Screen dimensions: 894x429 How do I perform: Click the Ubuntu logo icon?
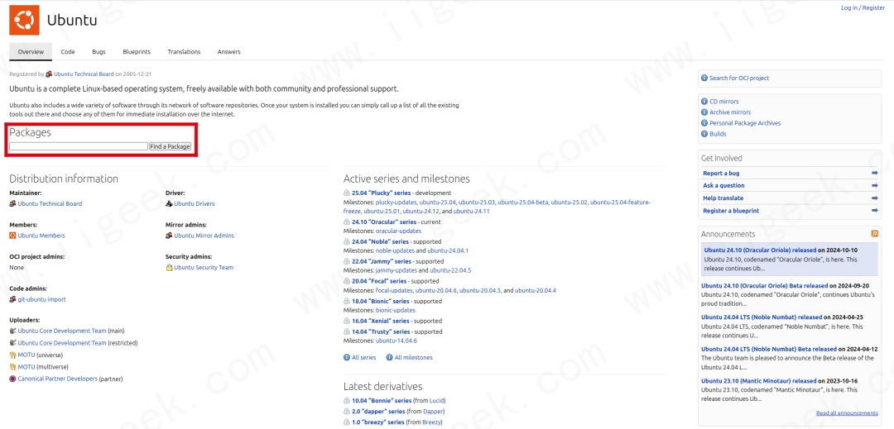tap(24, 20)
